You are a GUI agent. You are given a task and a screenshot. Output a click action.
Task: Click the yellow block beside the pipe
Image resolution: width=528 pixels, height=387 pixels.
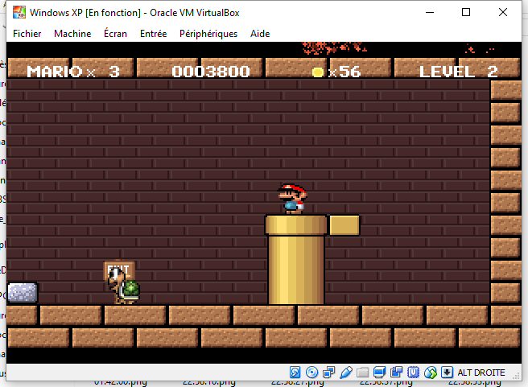pyautogui.click(x=344, y=225)
